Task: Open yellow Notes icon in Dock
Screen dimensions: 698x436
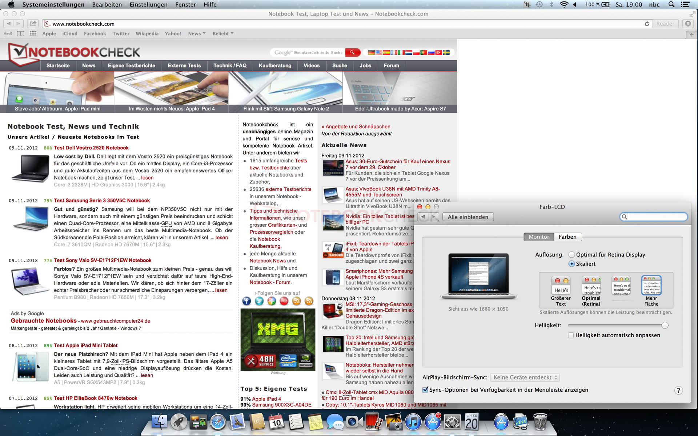Action: 315,423
